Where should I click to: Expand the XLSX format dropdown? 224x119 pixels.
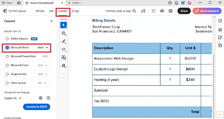46,65
